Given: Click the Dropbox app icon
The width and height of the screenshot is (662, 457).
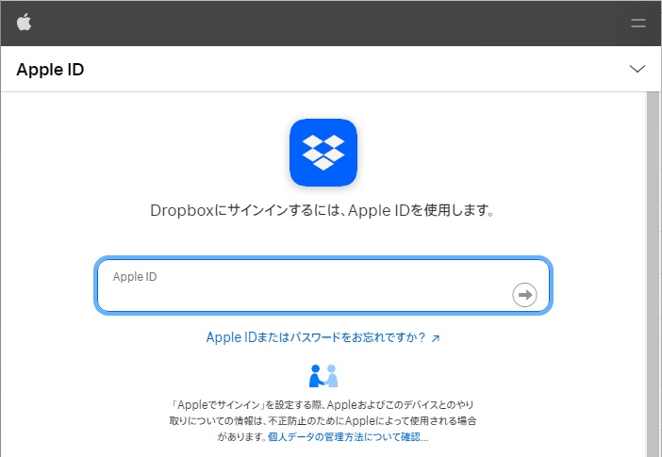Looking at the screenshot, I should [x=323, y=153].
